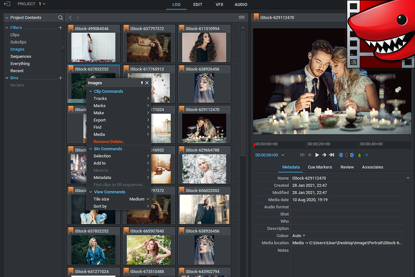Jump to end of clip in viewer
The width and height of the screenshot is (415, 277).
(332, 155)
